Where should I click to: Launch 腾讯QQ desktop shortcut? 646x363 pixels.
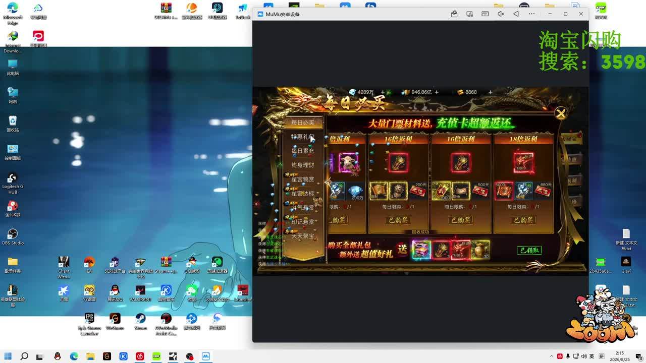click(x=115, y=293)
